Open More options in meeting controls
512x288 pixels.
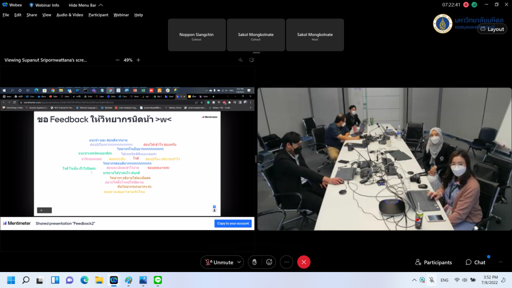pos(286,262)
